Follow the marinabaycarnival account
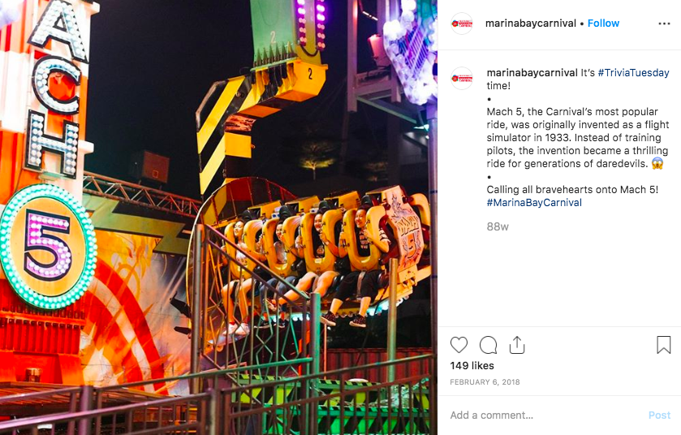This screenshot has height=435, width=681. (x=603, y=24)
